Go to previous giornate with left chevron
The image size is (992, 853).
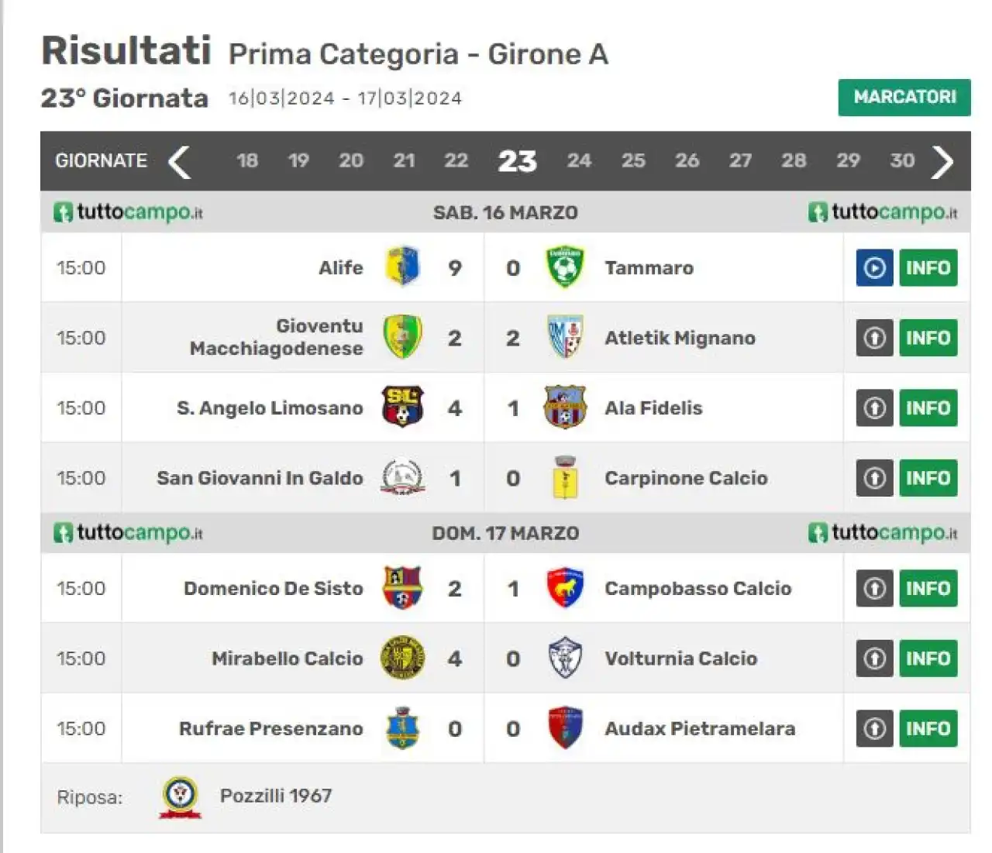click(180, 162)
